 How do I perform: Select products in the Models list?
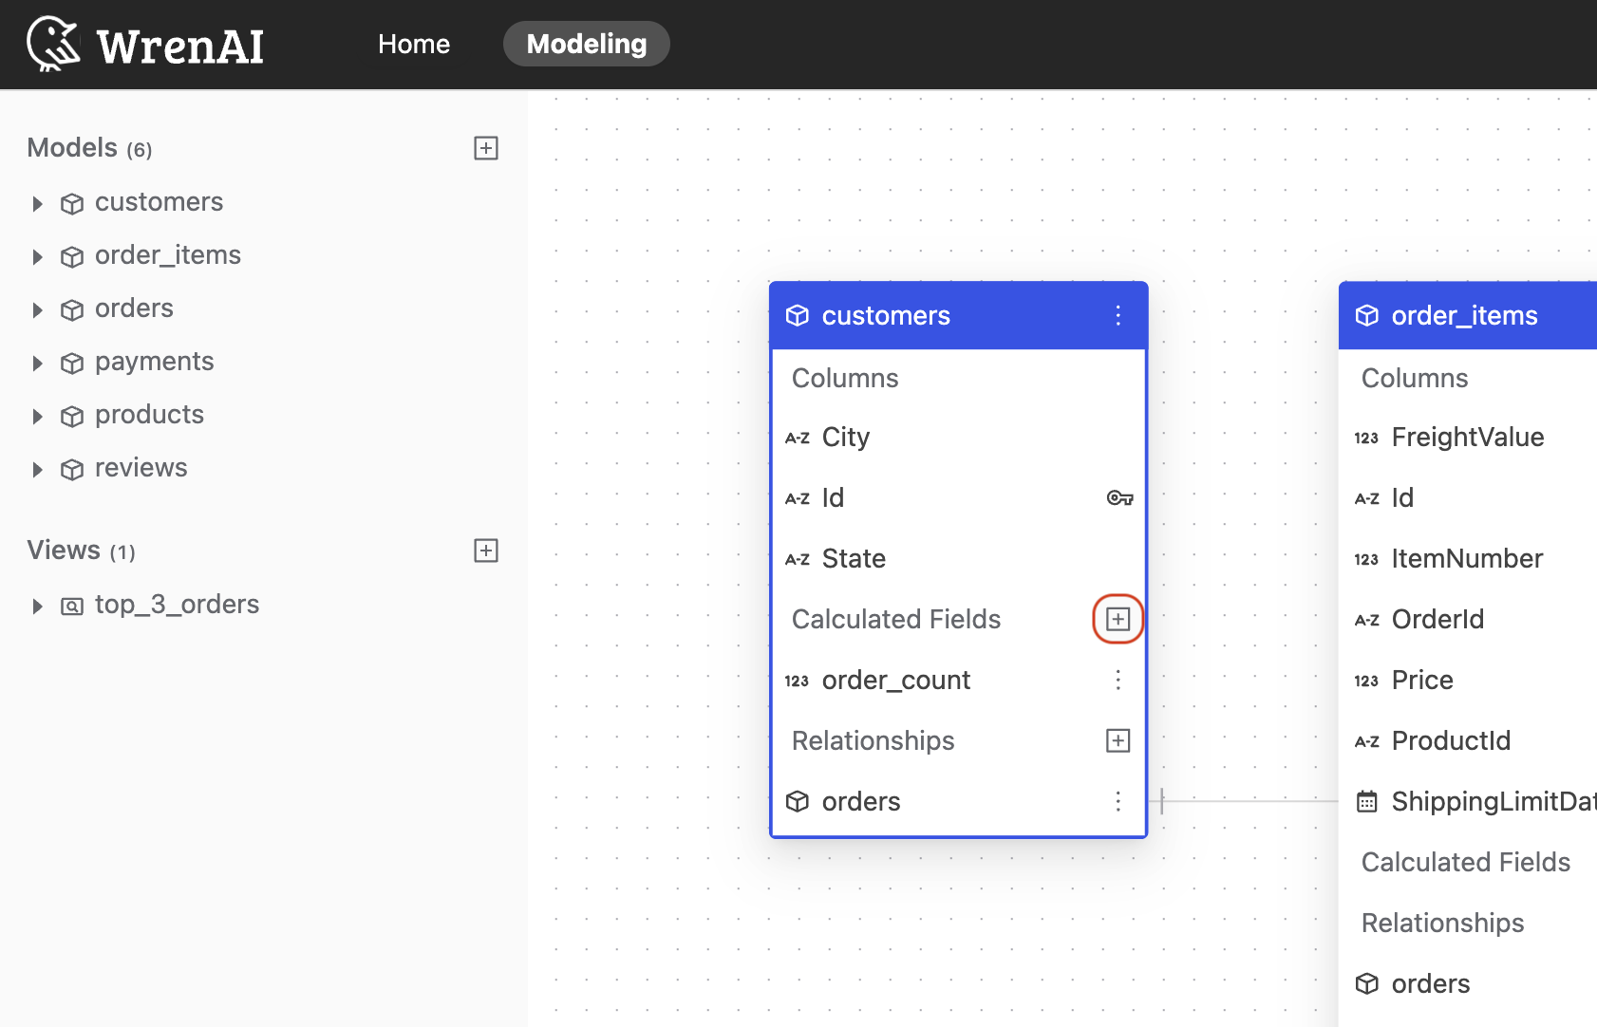(149, 415)
